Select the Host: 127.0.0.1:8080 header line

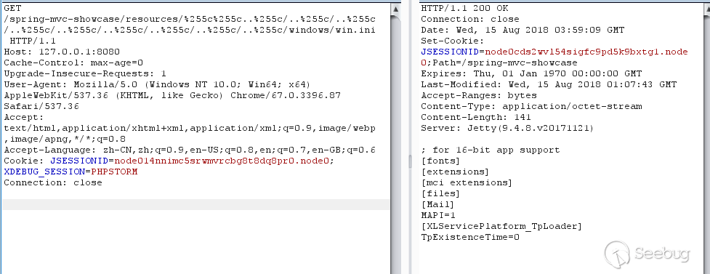pyautogui.click(x=62, y=52)
